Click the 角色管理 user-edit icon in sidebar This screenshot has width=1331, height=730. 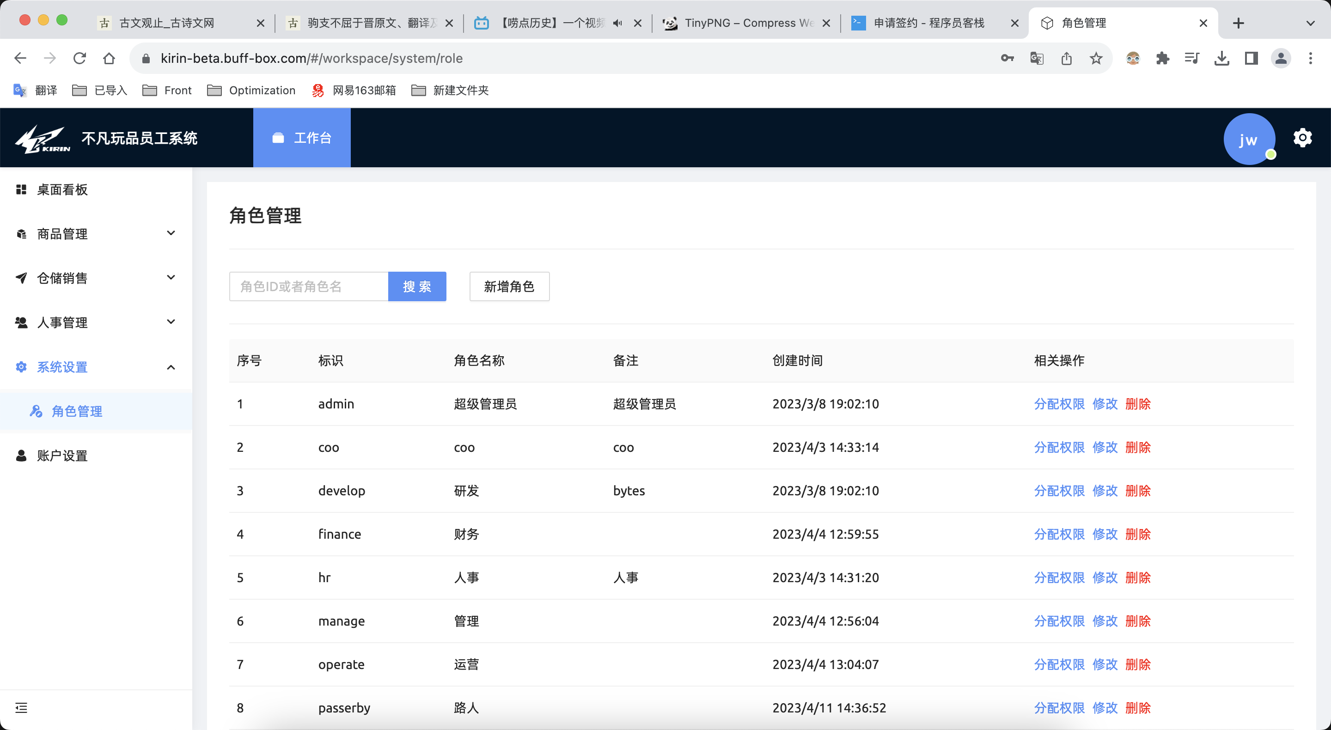(x=36, y=411)
